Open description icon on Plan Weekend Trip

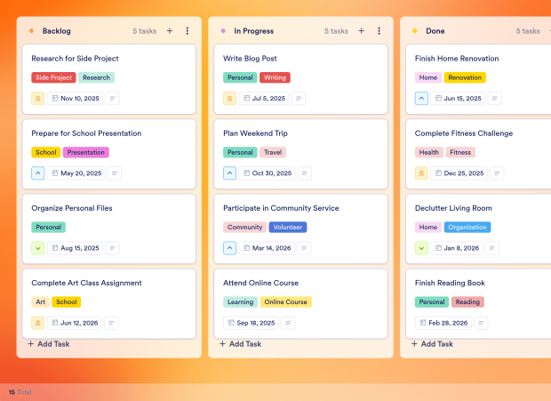coord(305,173)
